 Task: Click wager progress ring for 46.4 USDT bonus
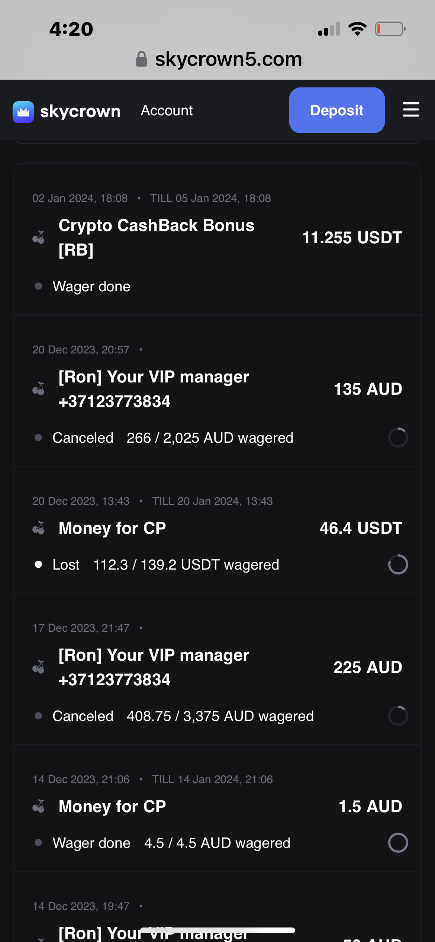coord(398,564)
